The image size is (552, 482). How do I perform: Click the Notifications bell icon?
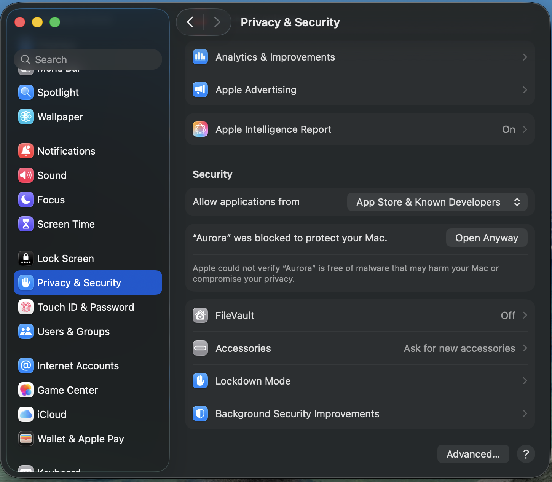(26, 151)
